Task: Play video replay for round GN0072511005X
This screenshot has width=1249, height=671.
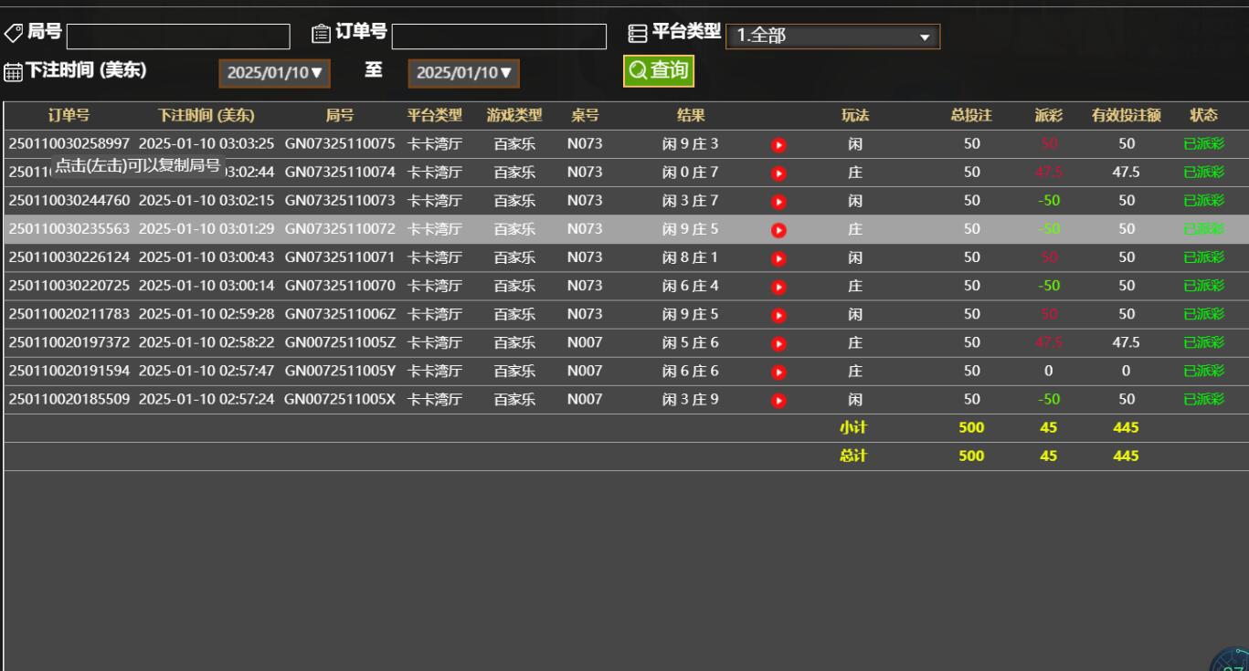Action: pyautogui.click(x=778, y=400)
